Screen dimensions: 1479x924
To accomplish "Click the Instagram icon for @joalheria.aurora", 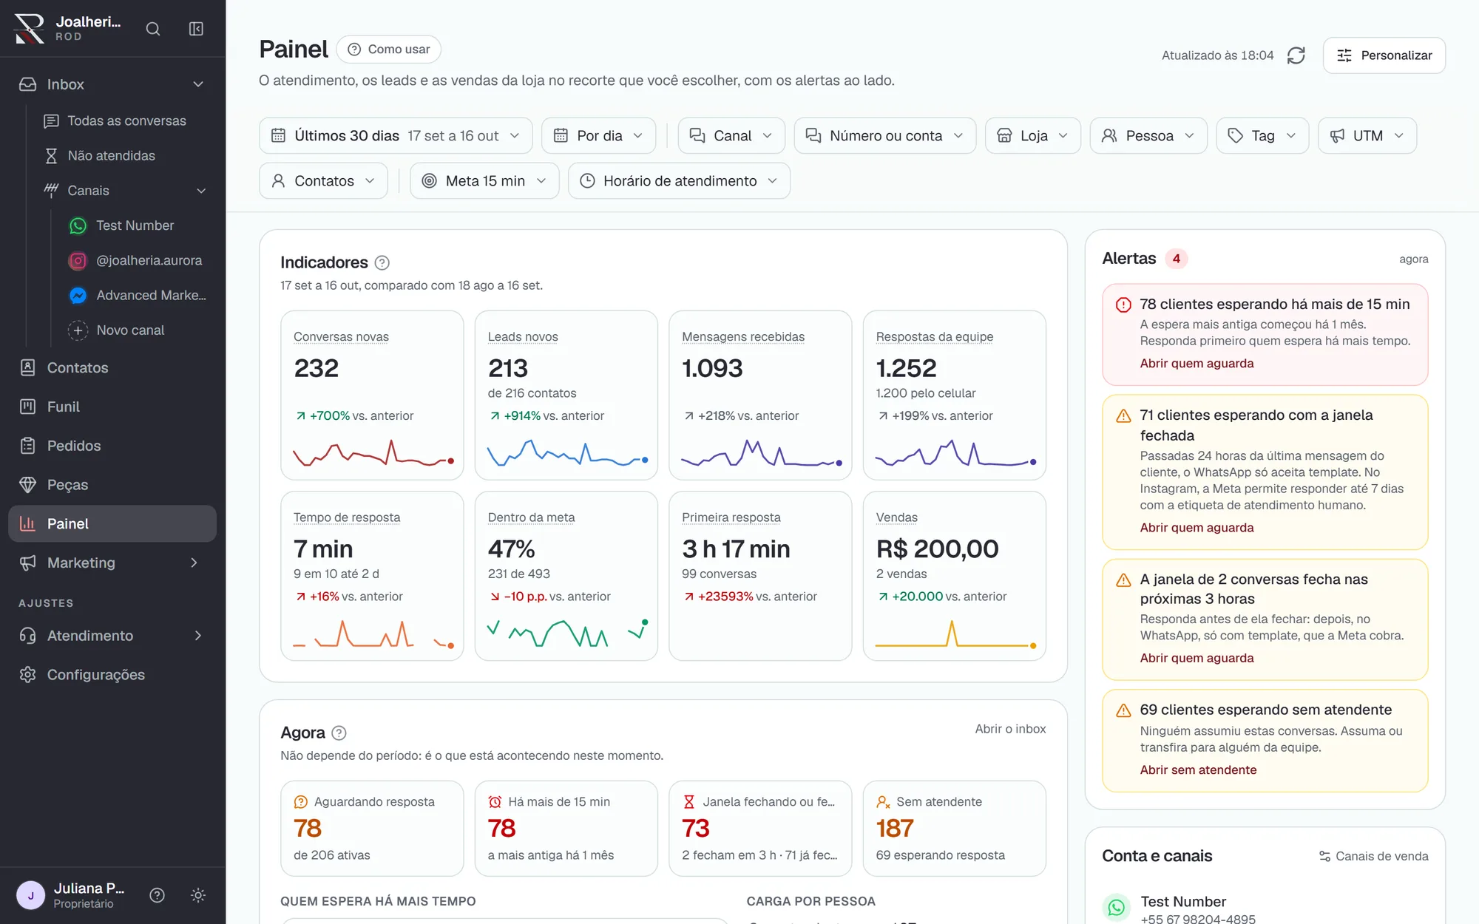I will [78, 260].
